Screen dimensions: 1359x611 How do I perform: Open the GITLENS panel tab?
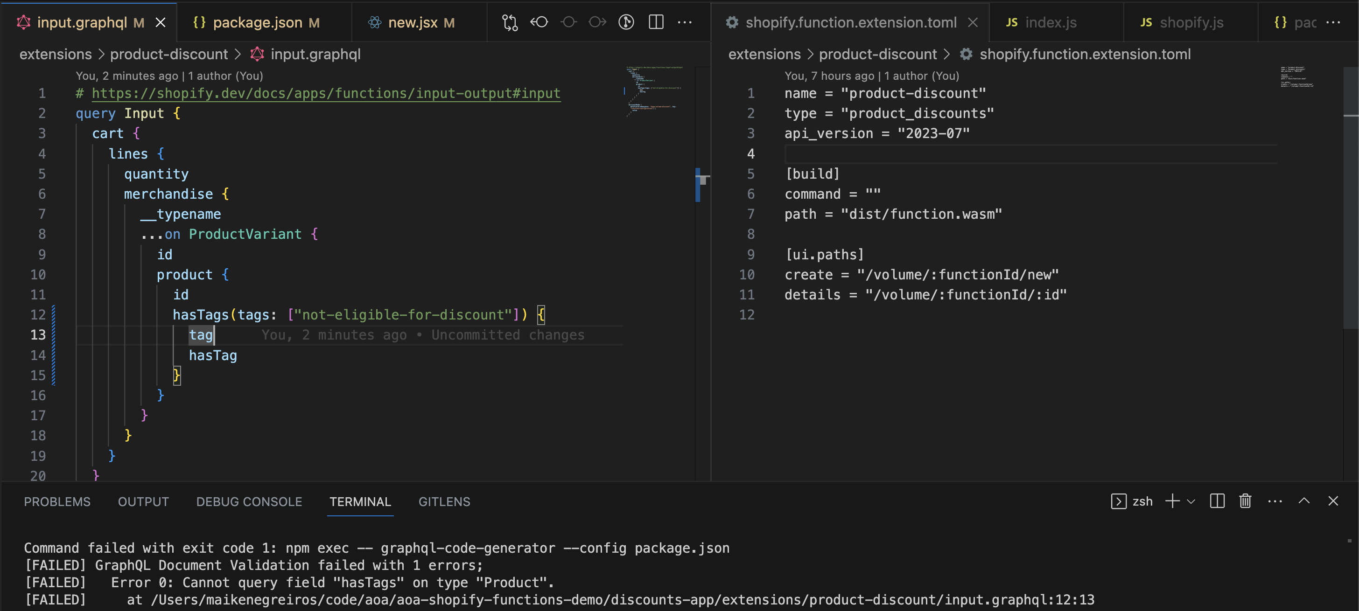tap(444, 501)
